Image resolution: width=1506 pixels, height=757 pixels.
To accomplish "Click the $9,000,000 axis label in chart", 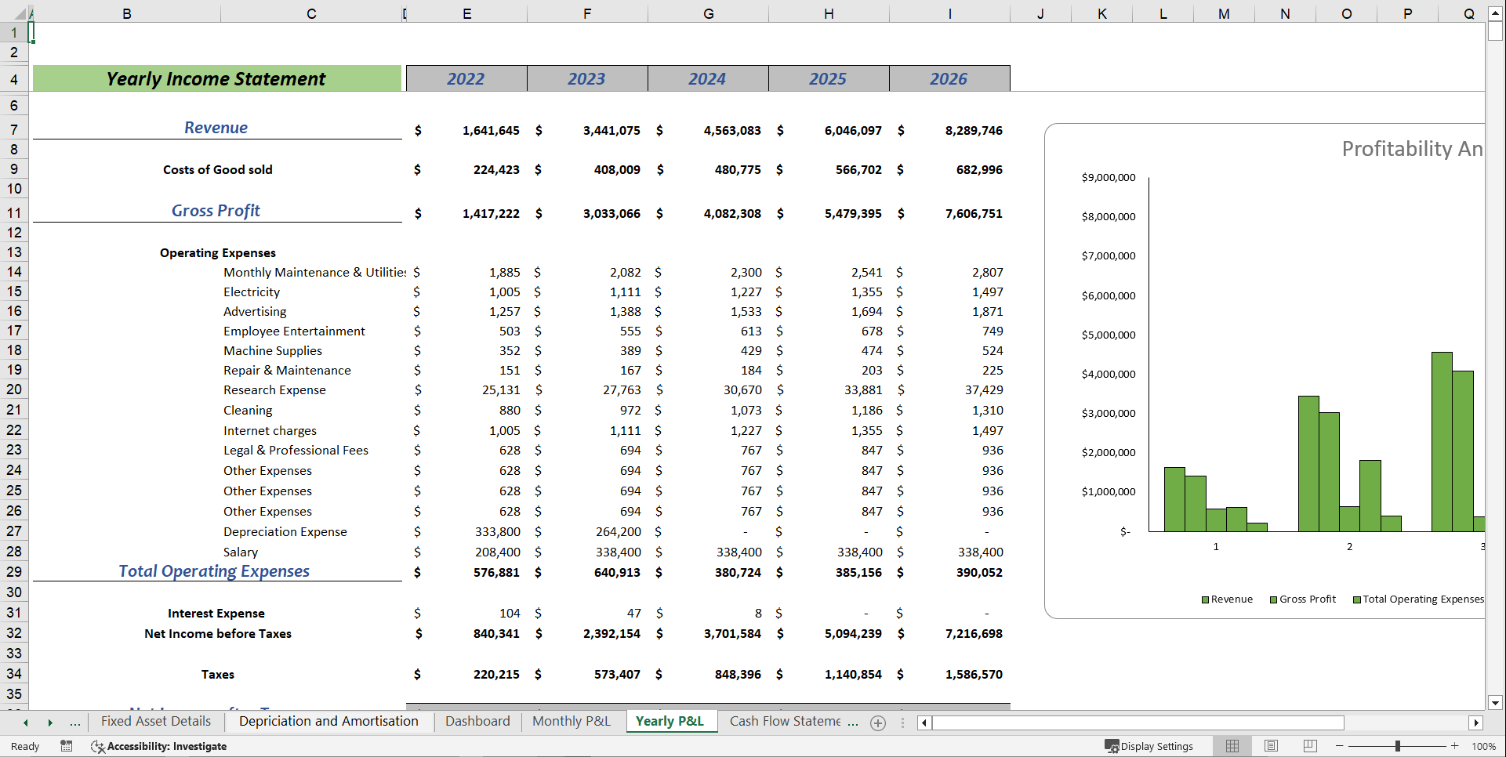I will pyautogui.click(x=1109, y=177).
